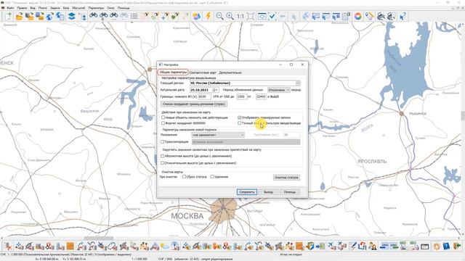
Task: Click the zoom out magnifier icon
Action: 219,16
